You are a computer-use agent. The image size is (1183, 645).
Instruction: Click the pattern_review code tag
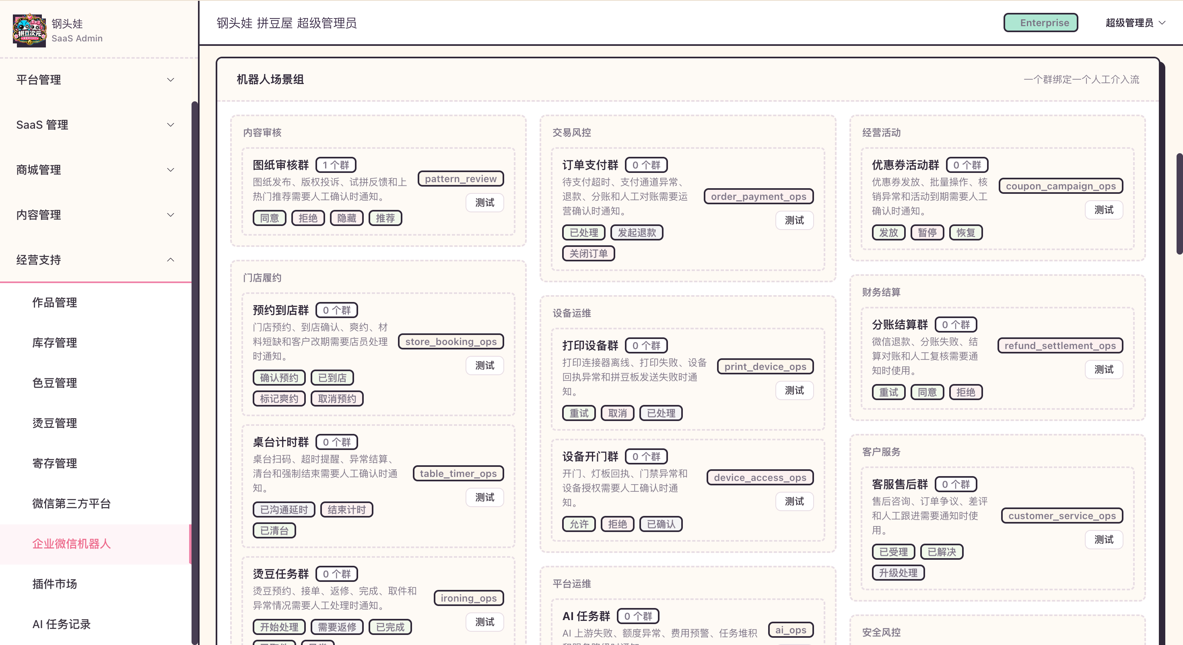(461, 179)
